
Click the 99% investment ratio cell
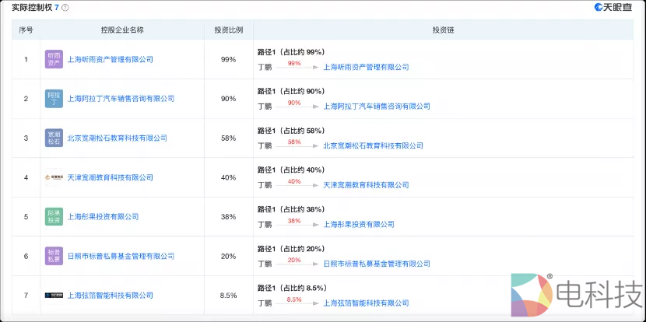(229, 59)
